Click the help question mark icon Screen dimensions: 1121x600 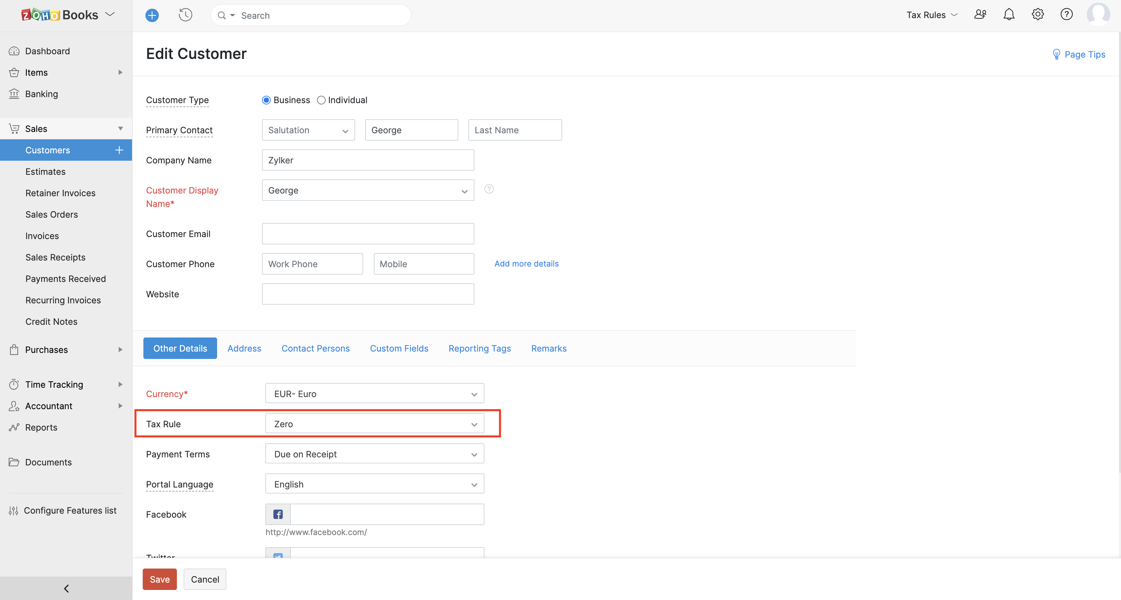1067,14
